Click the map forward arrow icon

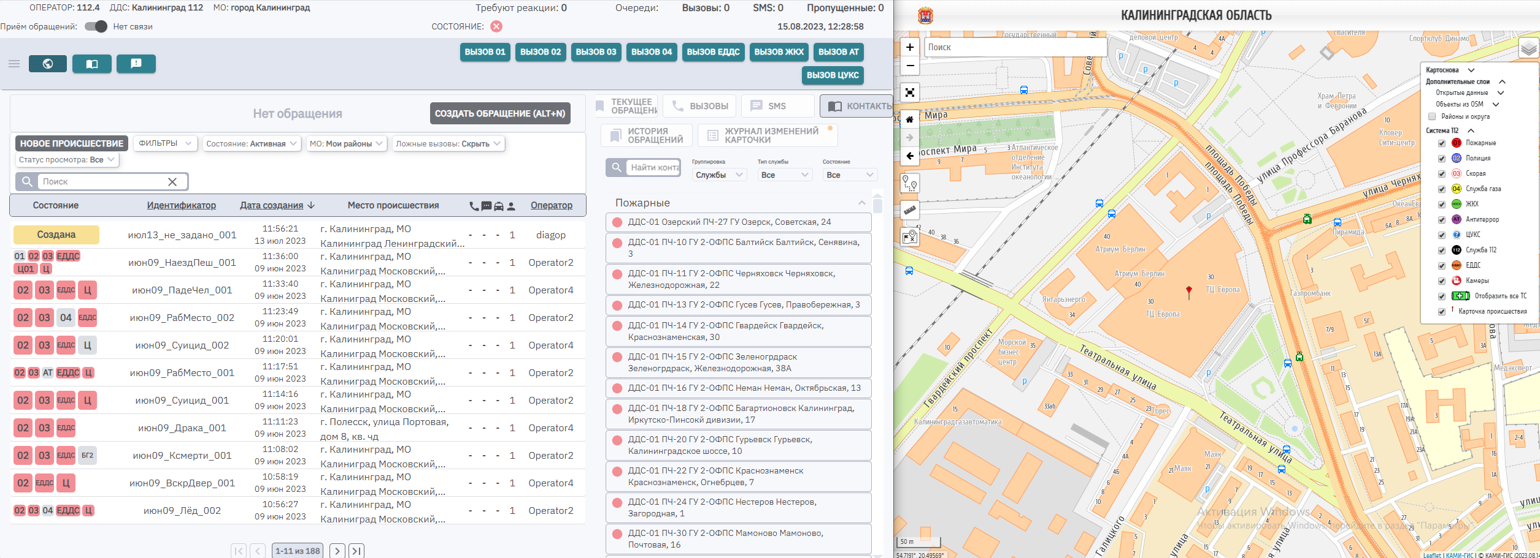[910, 138]
